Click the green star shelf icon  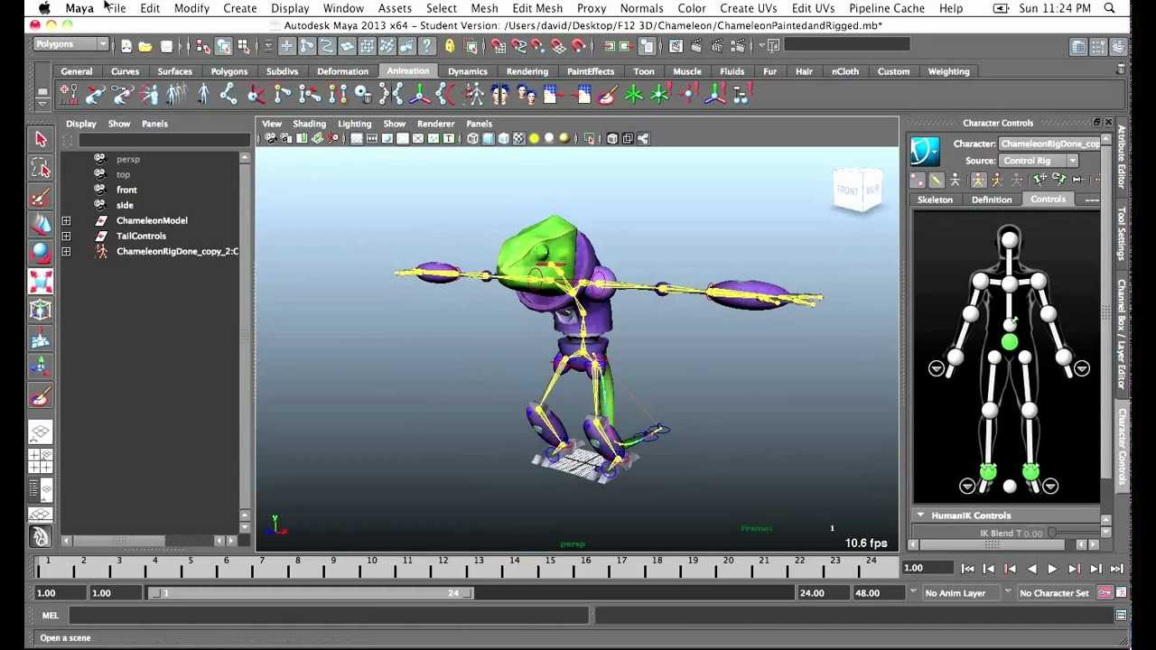[634, 93]
